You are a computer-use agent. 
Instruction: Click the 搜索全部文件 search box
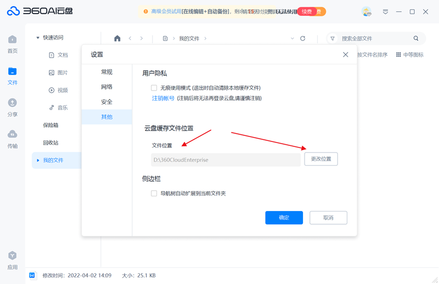click(375, 38)
